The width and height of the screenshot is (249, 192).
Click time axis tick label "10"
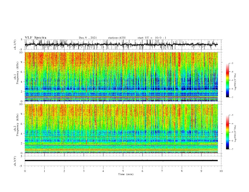point(221,171)
